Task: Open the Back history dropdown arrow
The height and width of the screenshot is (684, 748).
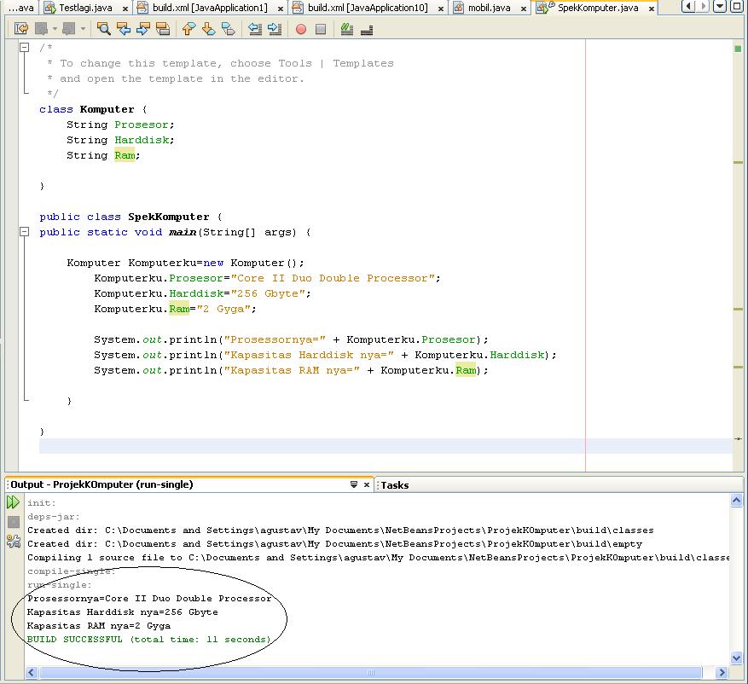Action: [x=55, y=29]
